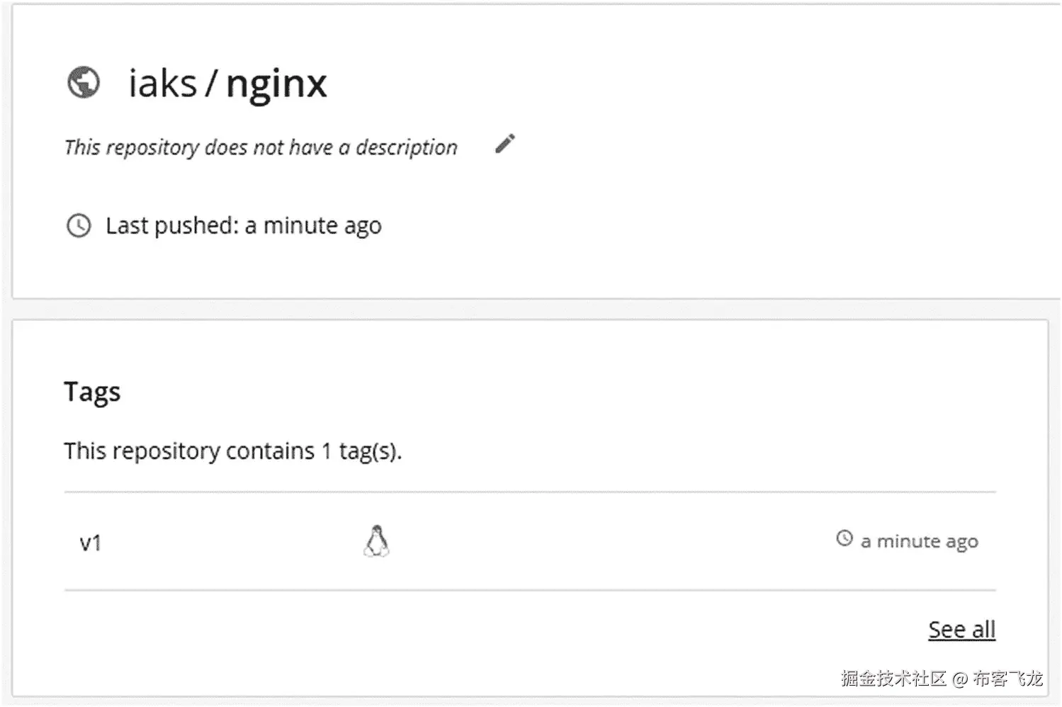
Task: Click the clock icon next to Last pushed
Action: coord(79,226)
